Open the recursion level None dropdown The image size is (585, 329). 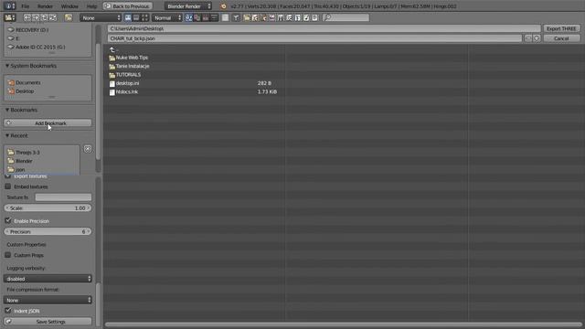pyautogui.click(x=101, y=17)
